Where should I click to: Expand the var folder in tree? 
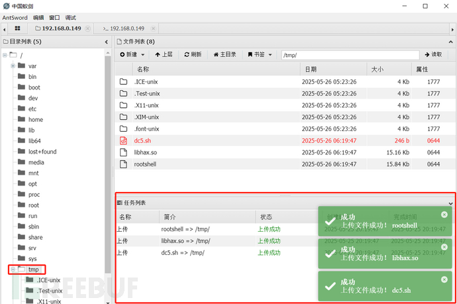13,66
